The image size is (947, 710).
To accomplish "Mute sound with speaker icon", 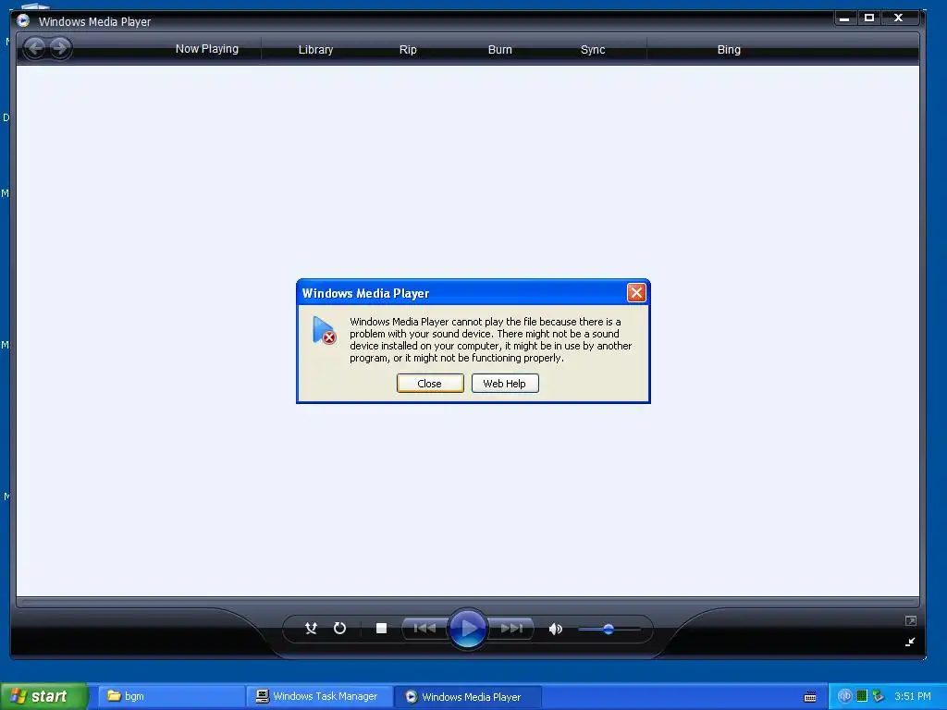I will [x=555, y=629].
